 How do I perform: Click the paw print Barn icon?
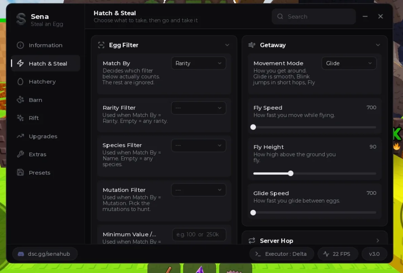tap(20, 100)
